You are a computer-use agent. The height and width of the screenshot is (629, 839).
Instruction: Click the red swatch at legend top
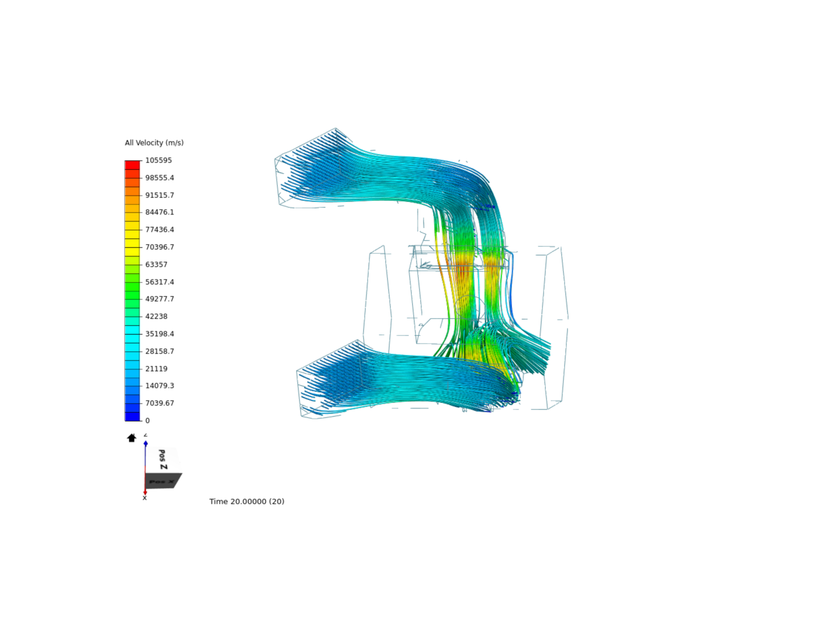pos(132,165)
